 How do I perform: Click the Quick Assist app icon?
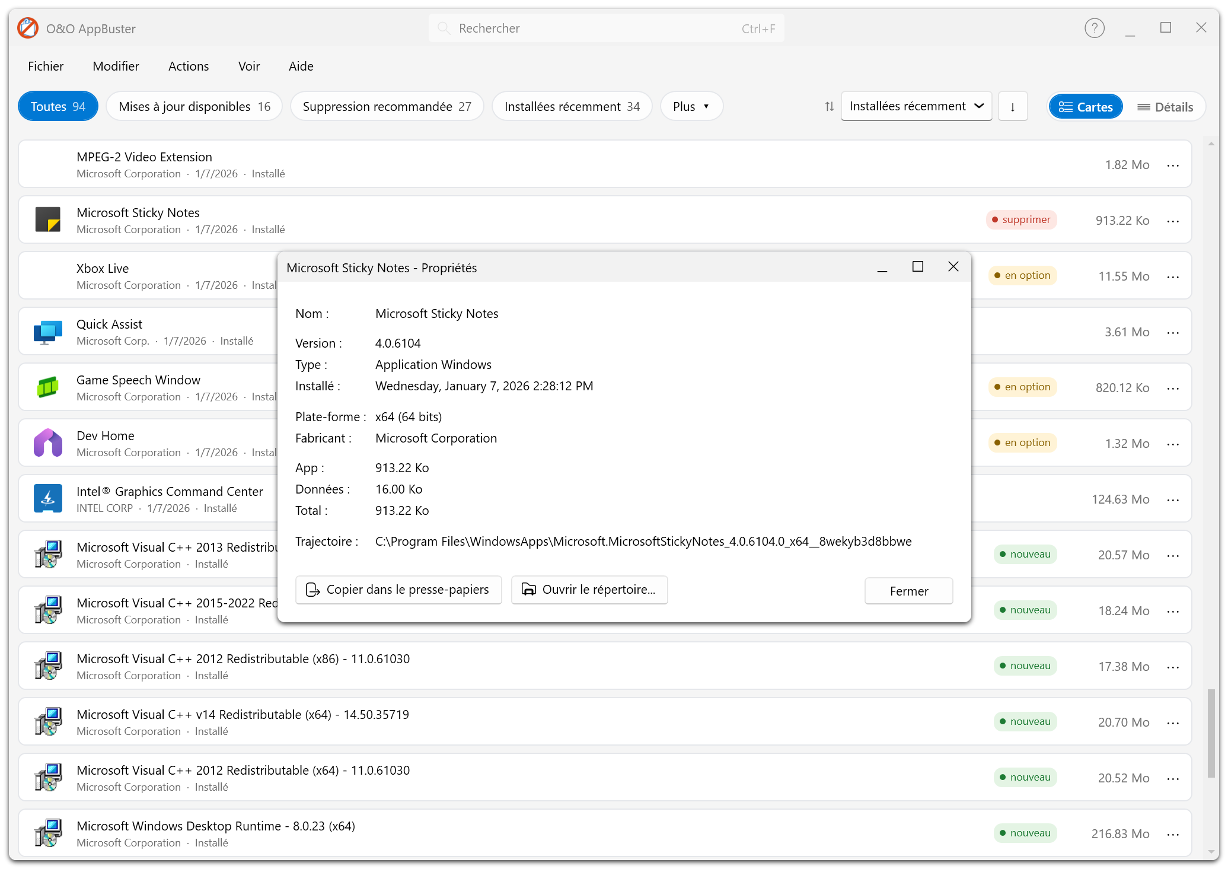click(48, 332)
